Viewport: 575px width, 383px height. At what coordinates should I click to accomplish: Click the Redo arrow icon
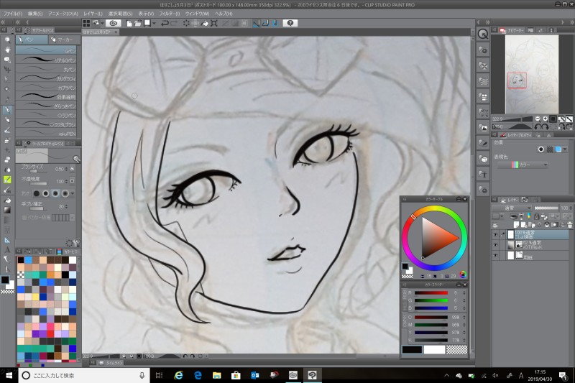pyautogui.click(x=174, y=23)
